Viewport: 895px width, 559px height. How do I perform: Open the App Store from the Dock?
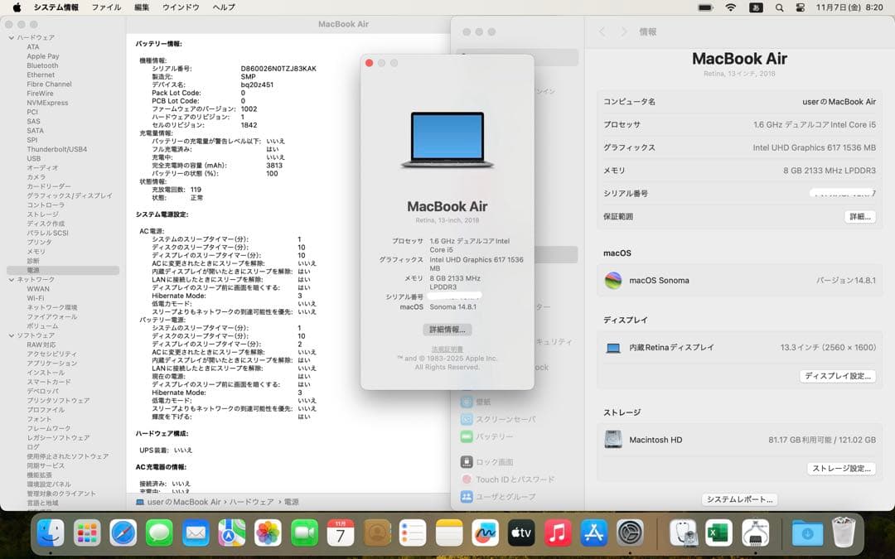tap(593, 534)
